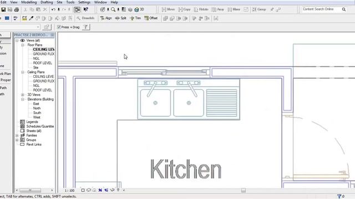Click the Save disk icon
The width and height of the screenshot is (355, 199).
click(x=3, y=9)
